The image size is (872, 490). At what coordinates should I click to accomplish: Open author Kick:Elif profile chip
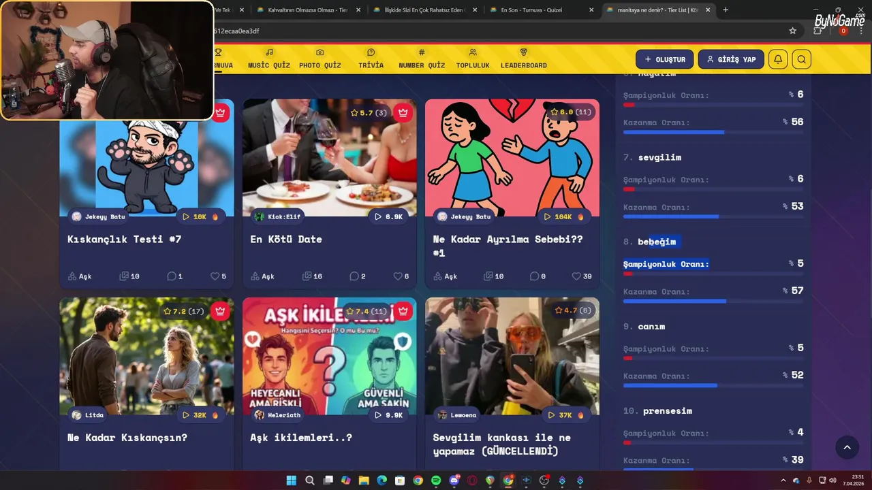click(x=277, y=216)
